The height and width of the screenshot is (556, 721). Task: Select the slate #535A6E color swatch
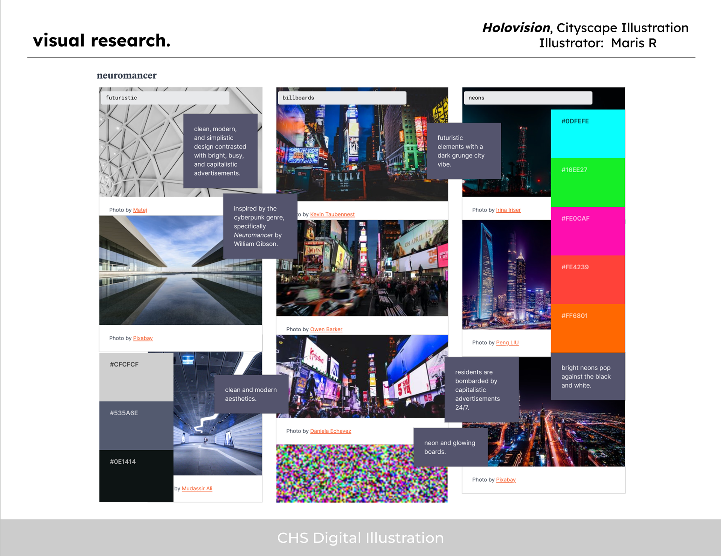[136, 426]
